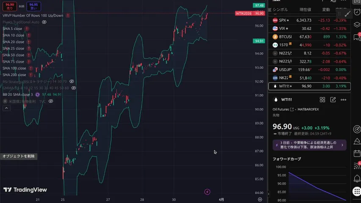Open the screener radar target icon
Screen dimensions: 361x203
point(357,129)
